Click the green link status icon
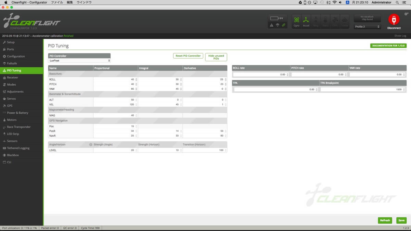This screenshot has height=231, width=411. click(x=284, y=25)
